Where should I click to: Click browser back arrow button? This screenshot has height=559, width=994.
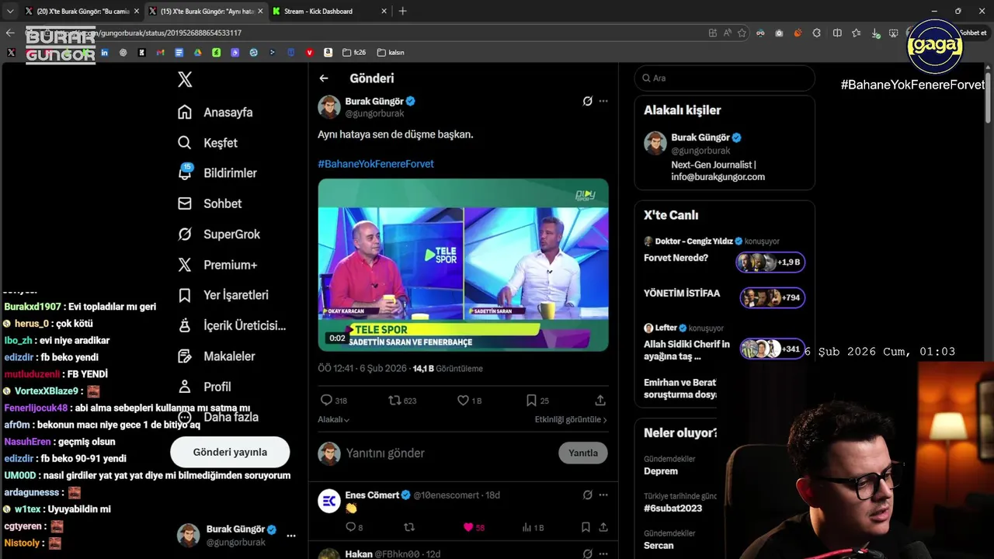[10, 33]
